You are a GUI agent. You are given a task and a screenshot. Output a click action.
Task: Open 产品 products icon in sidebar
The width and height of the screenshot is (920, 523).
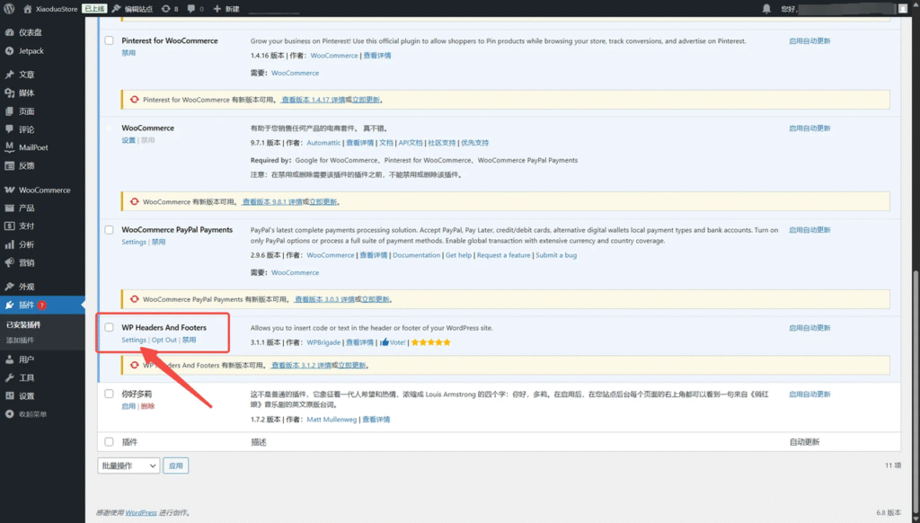[9, 208]
